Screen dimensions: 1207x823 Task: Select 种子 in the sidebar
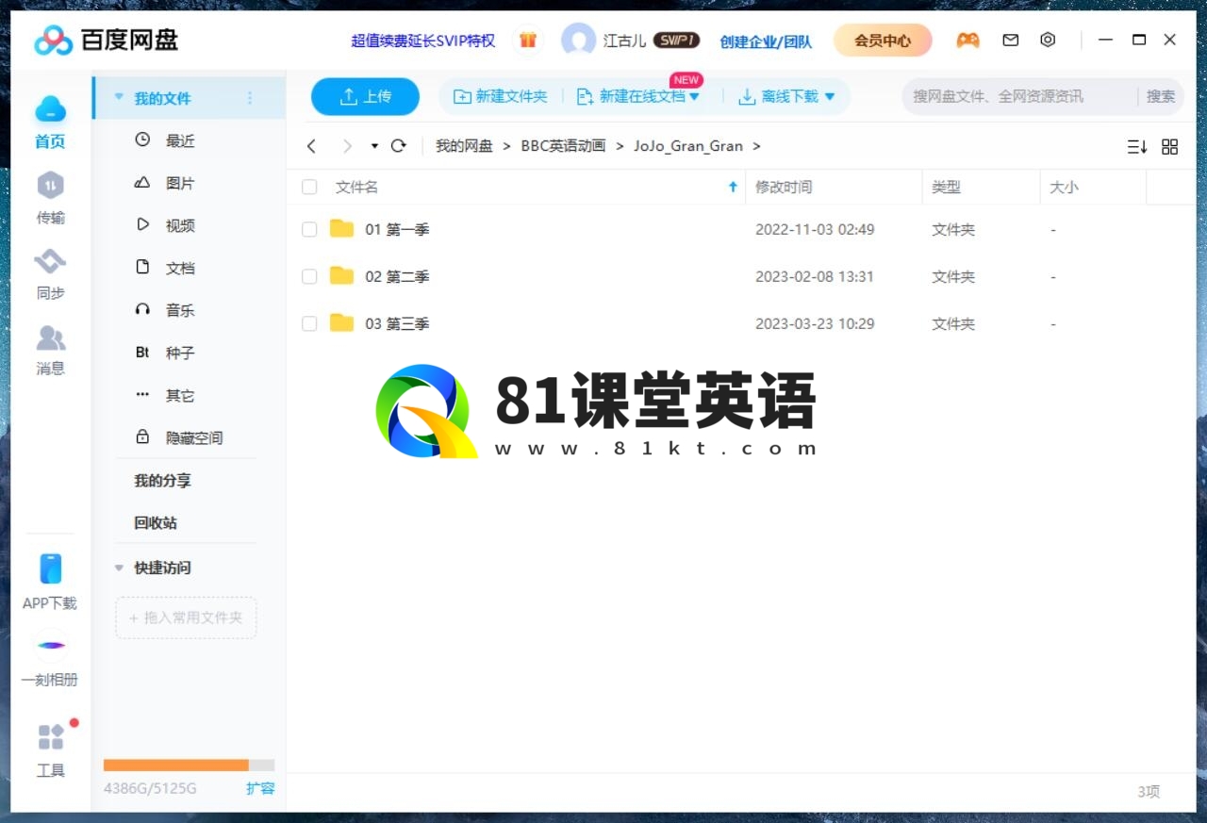[180, 353]
